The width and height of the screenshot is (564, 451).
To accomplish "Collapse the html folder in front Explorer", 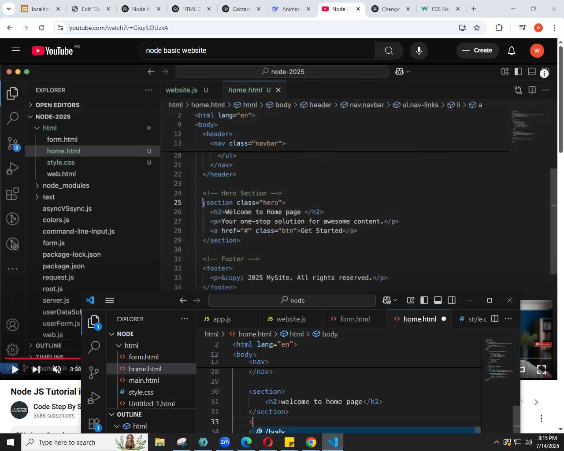I will (x=119, y=345).
